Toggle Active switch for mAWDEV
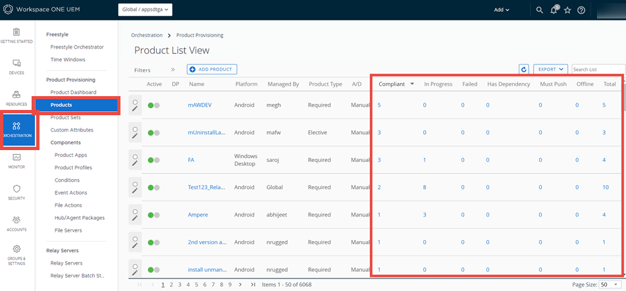This screenshot has height=291, width=626. tap(153, 105)
